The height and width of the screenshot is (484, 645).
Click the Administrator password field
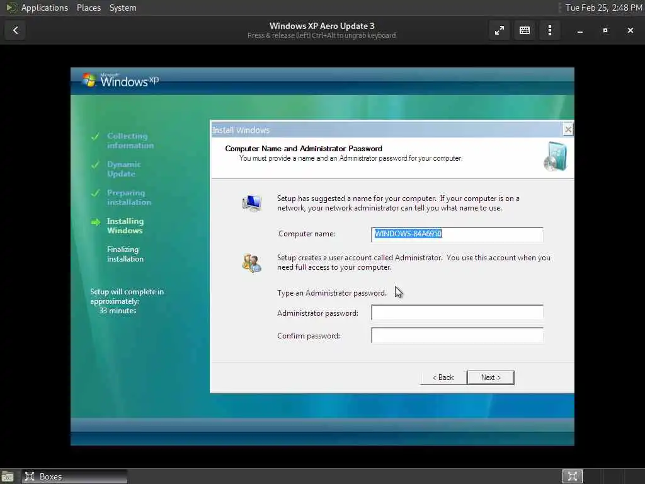point(457,313)
